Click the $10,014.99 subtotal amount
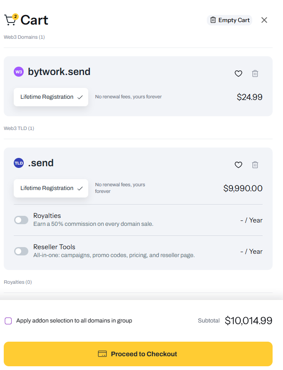Viewport: 283px width, 370px height. pyautogui.click(x=248, y=321)
